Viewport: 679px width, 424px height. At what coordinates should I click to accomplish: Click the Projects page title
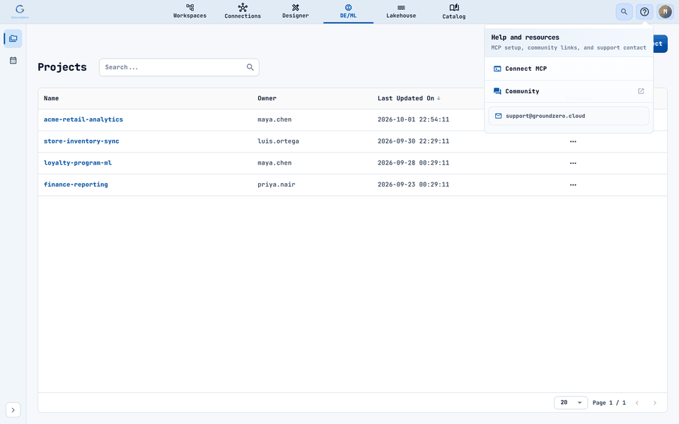(62, 67)
